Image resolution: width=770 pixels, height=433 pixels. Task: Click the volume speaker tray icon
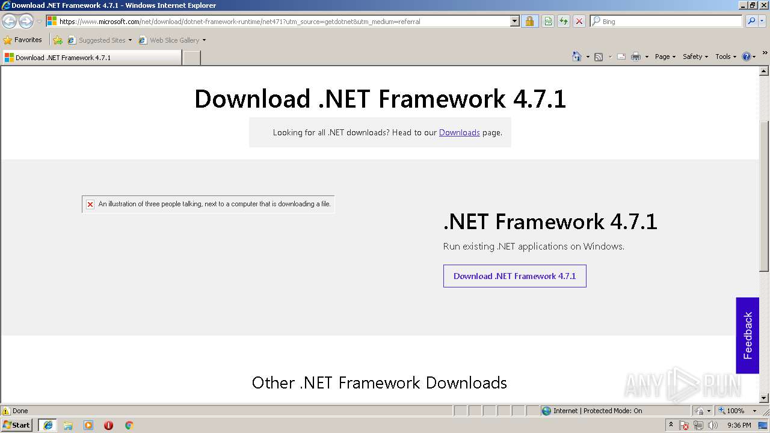(713, 426)
